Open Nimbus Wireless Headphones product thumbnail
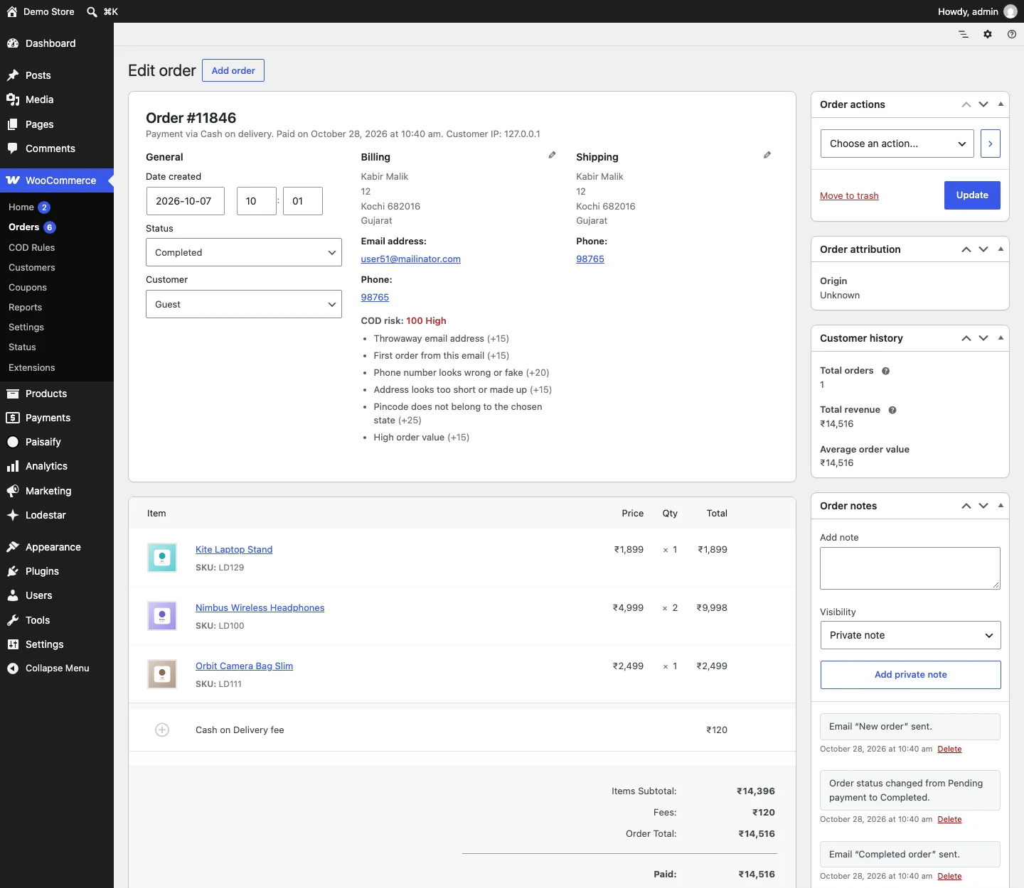 [x=162, y=616]
